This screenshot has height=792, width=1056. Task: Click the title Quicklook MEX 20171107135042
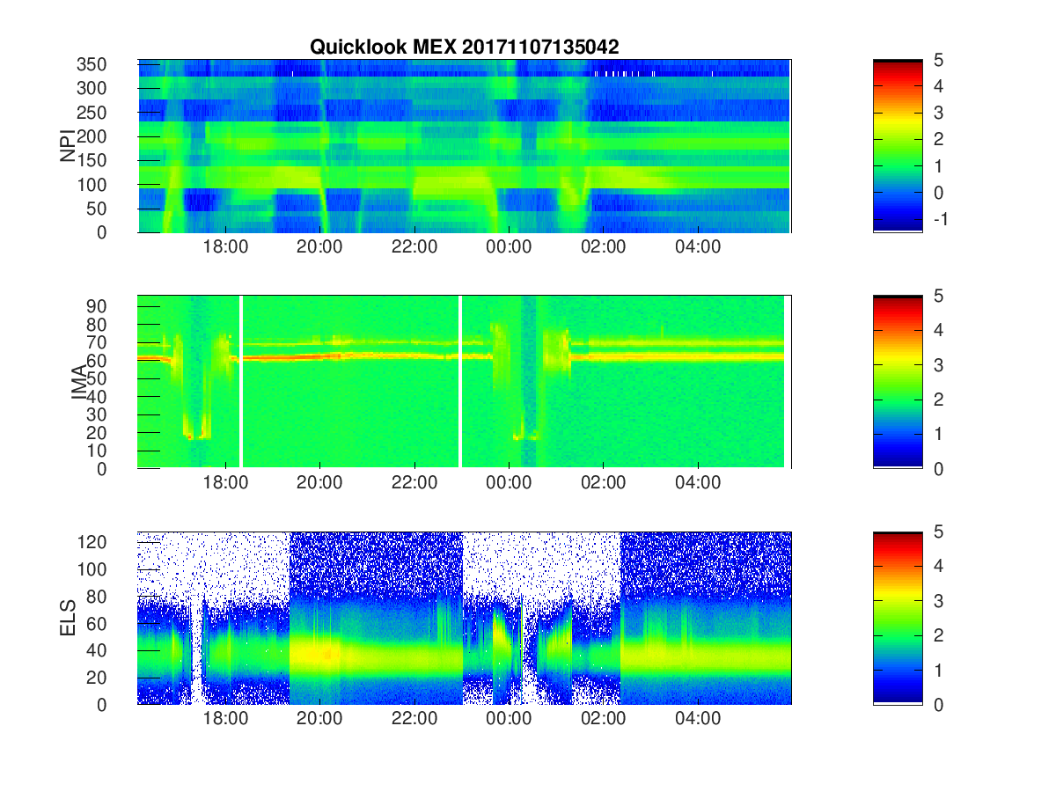pyautogui.click(x=465, y=48)
